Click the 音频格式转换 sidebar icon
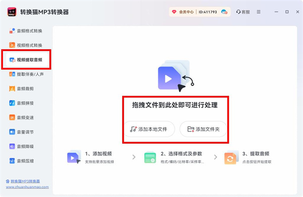Image resolution: width=303 pixels, height=197 pixels. [x=12, y=31]
